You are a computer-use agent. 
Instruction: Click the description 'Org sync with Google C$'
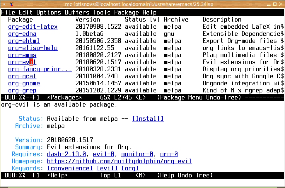click(243, 76)
